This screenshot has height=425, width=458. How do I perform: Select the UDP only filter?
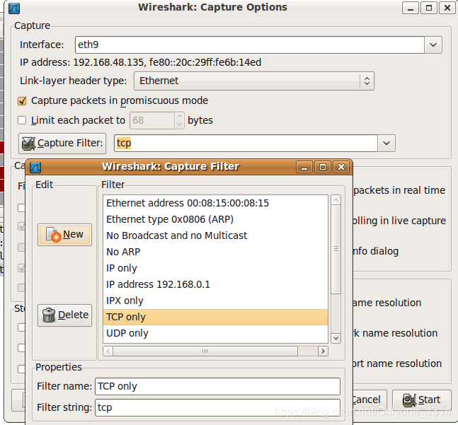coord(216,333)
